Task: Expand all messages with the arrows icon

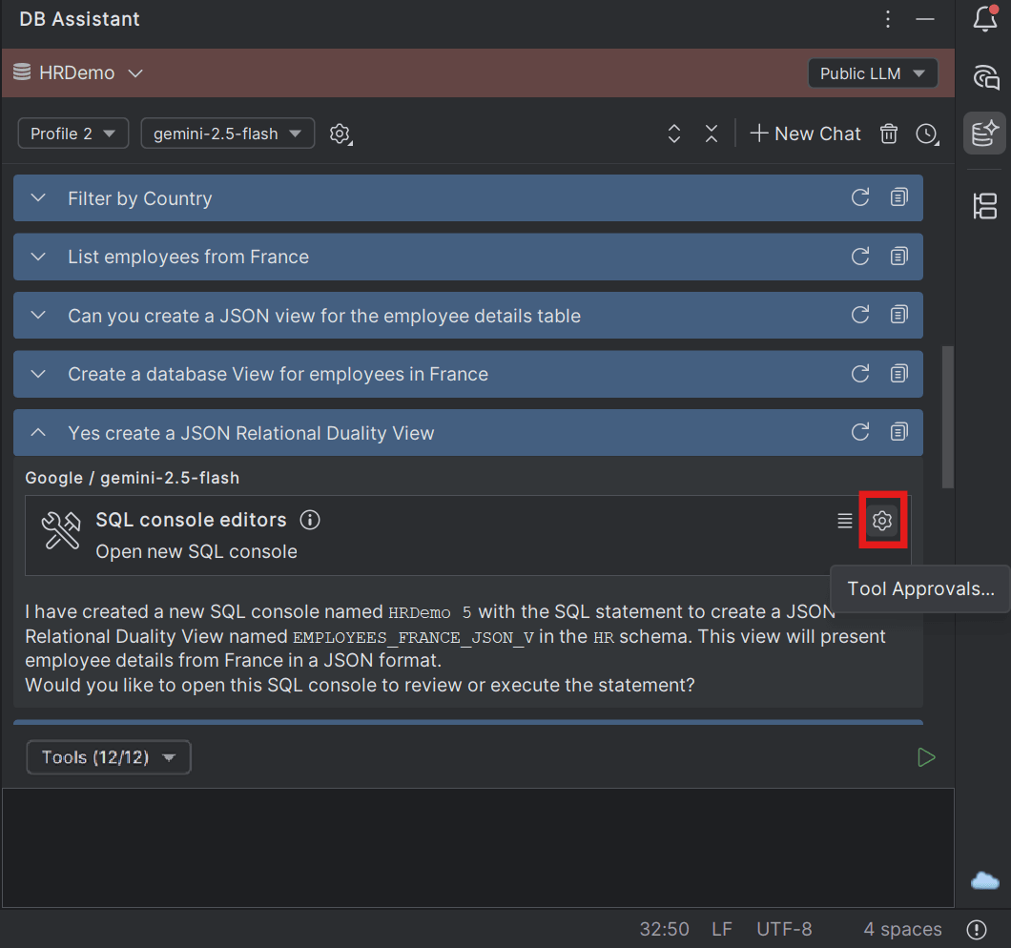Action: coord(674,134)
